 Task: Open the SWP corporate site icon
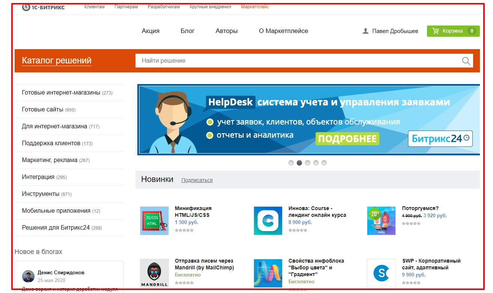pyautogui.click(x=381, y=273)
